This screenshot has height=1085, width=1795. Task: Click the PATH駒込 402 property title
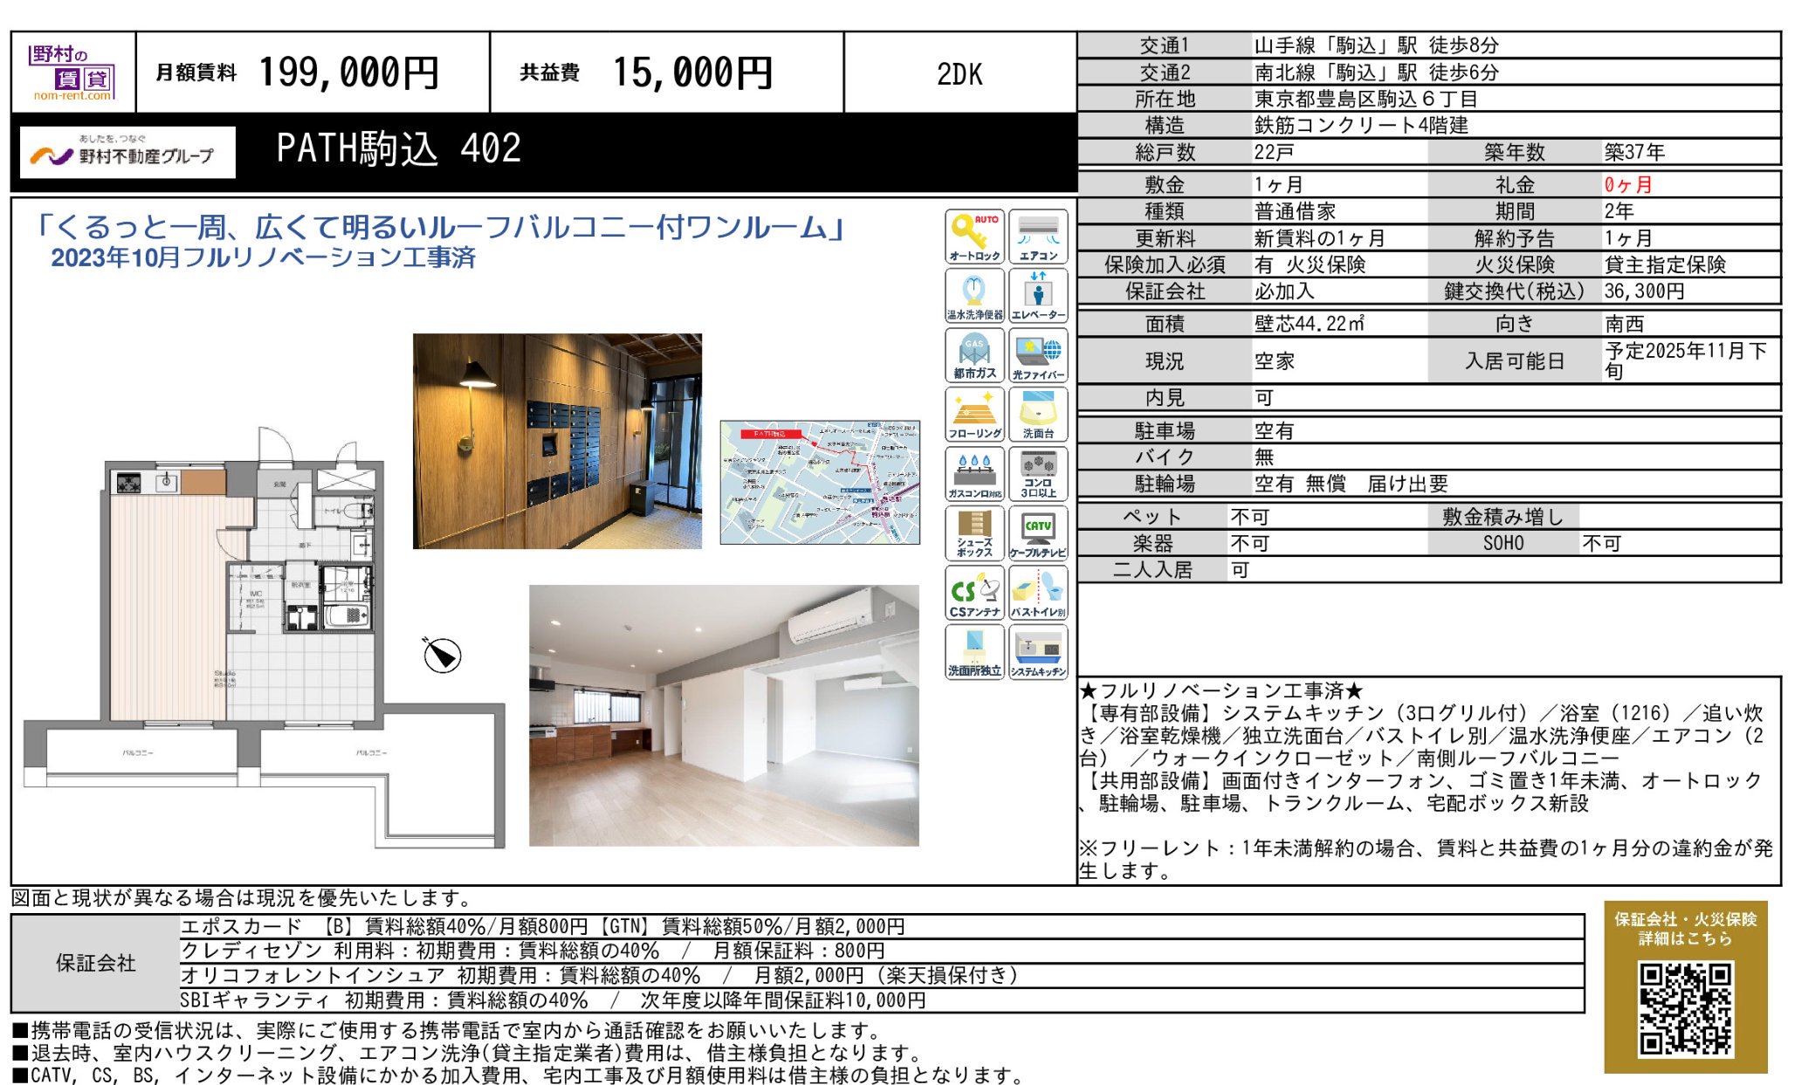click(x=397, y=148)
